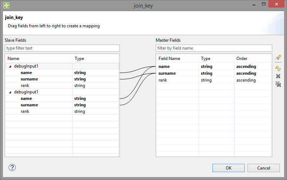The width and height of the screenshot is (287, 180).
Task: Open help with the question mark icon
Action: coord(12,167)
